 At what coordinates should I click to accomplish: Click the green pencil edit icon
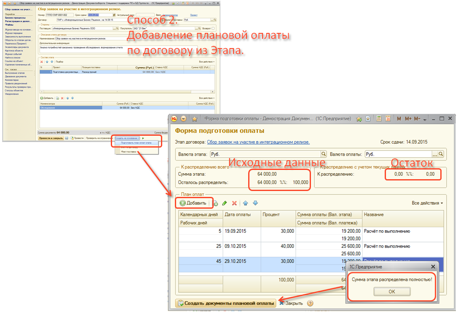[225, 203]
